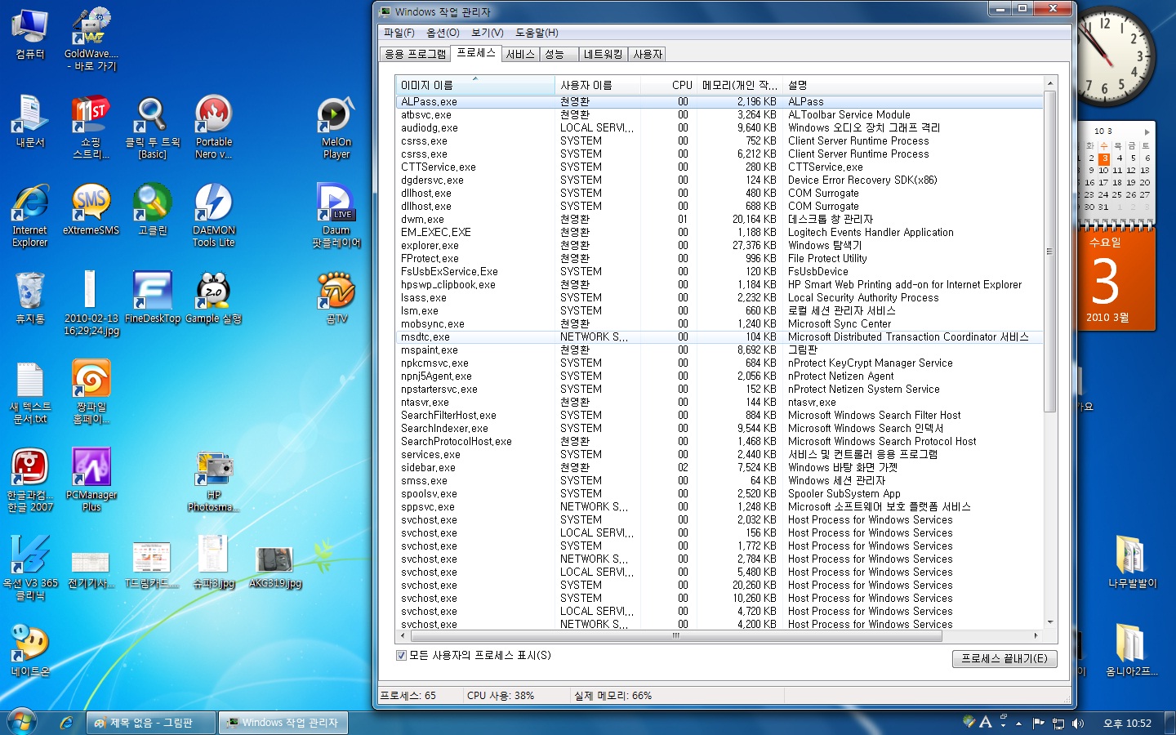The image size is (1176, 735).
Task: Open the 컴퓨터 desktop icon
Action: point(30,34)
